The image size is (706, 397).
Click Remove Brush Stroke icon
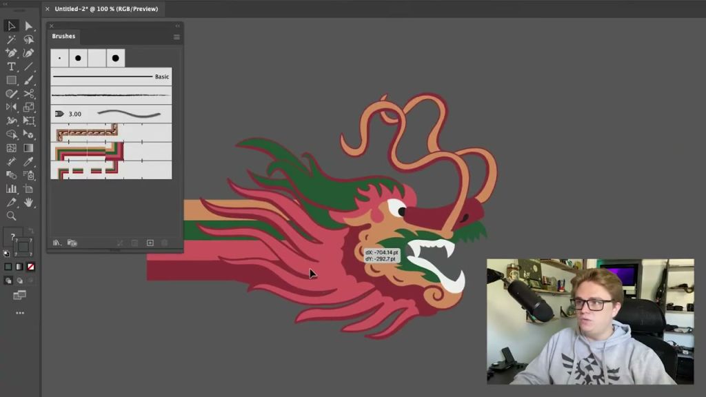(x=120, y=243)
